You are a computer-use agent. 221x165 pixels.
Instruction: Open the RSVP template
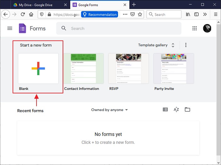[128, 68]
